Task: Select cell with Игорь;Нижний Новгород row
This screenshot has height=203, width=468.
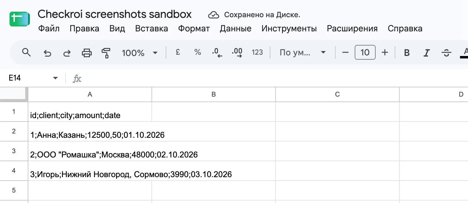Action: 90,171
